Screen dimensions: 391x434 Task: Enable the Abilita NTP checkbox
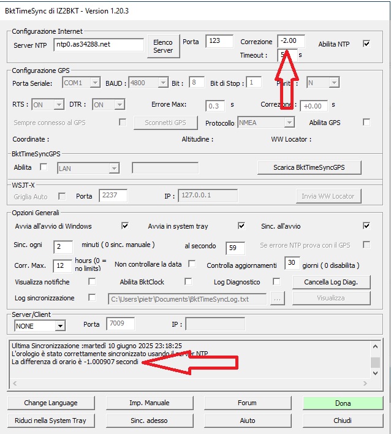click(366, 44)
